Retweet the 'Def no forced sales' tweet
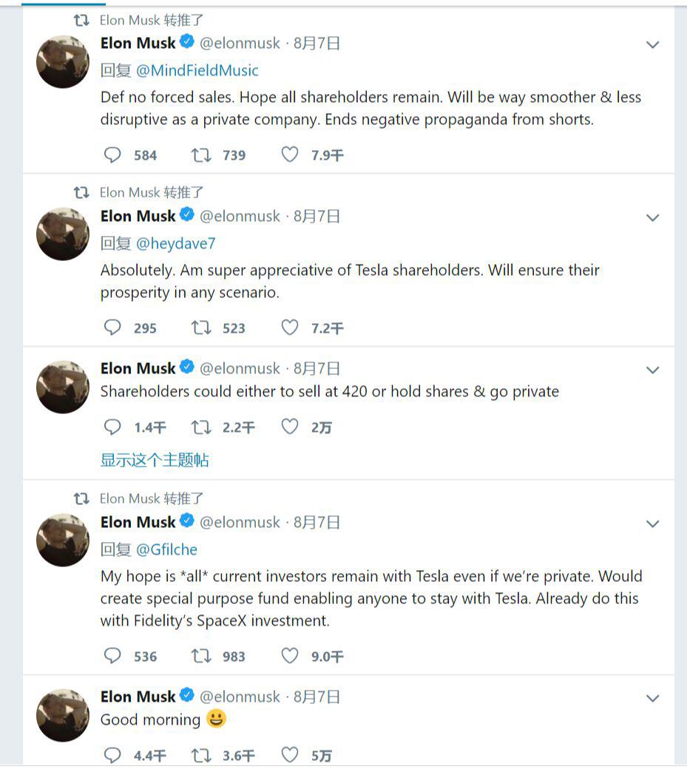The image size is (687, 769). (x=201, y=155)
